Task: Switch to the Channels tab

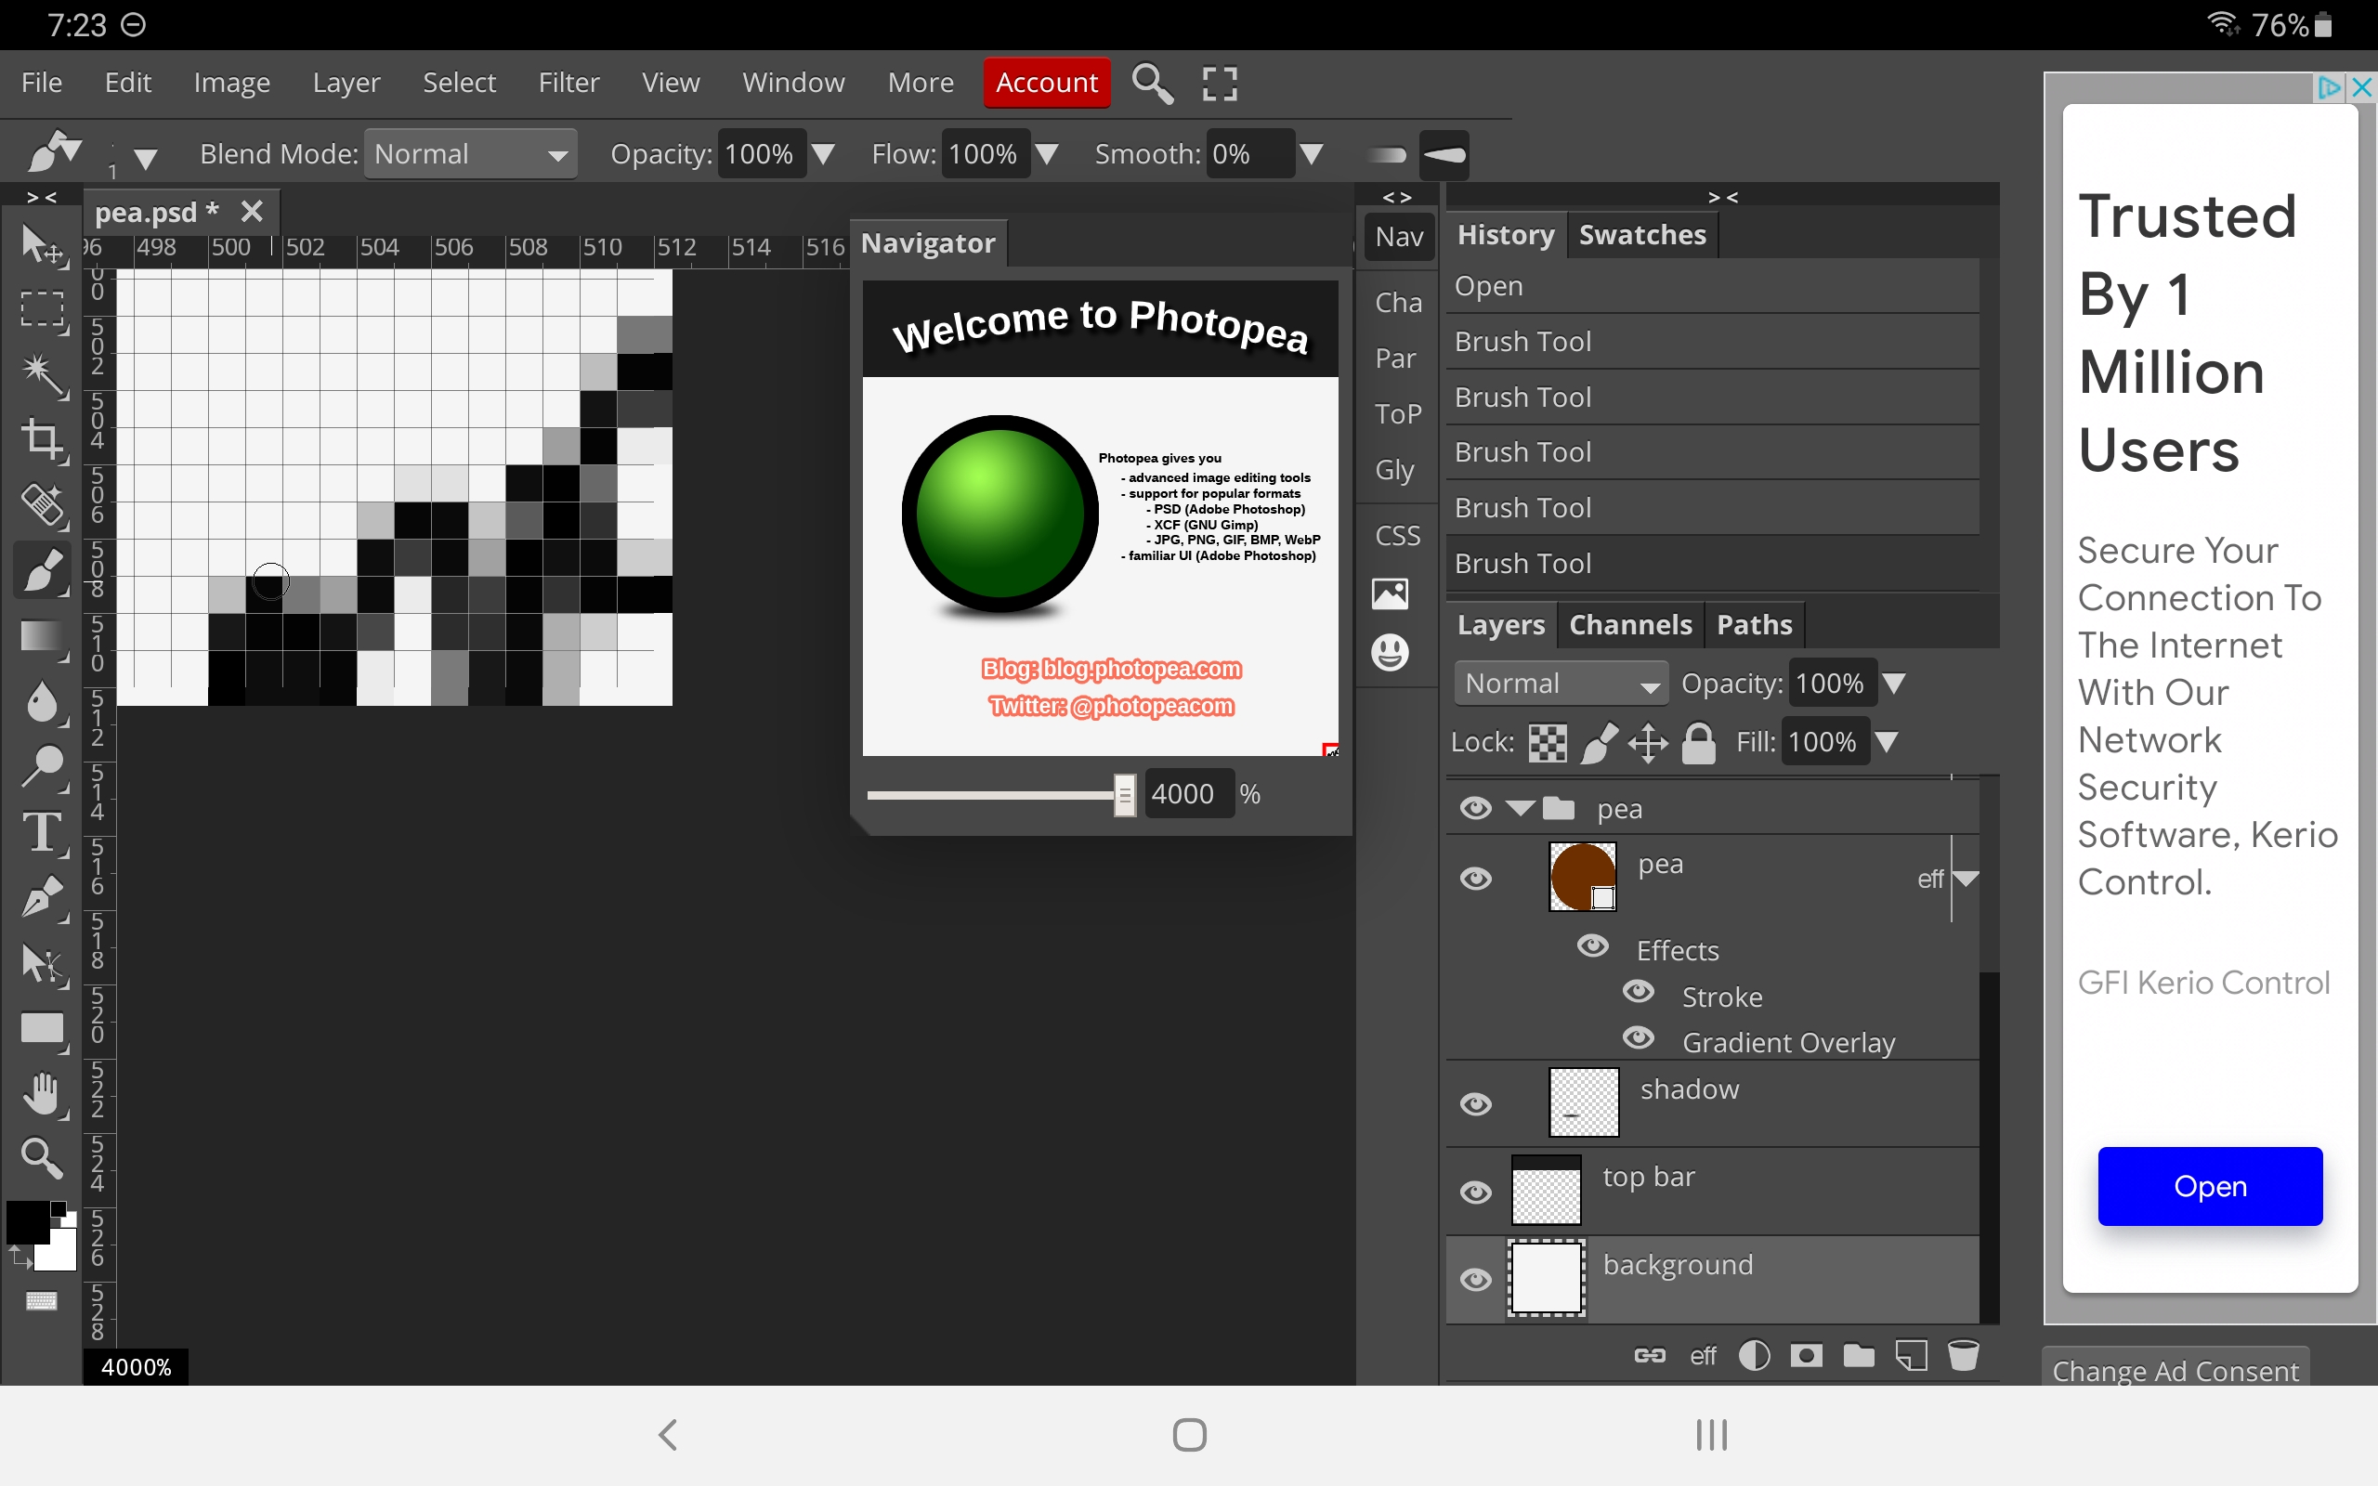Action: (x=1630, y=625)
